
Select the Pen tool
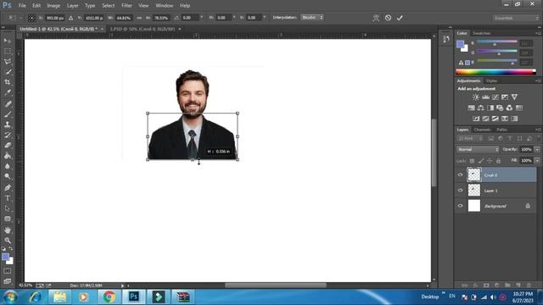(x=8, y=187)
